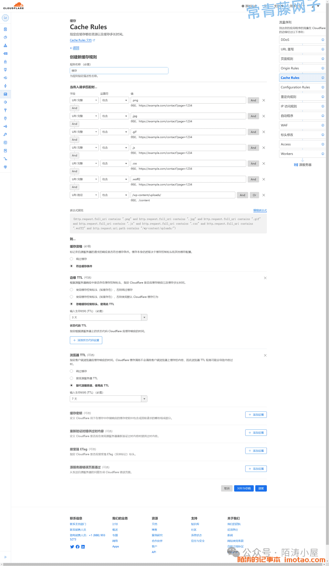Click the Or button on the last row
This screenshot has height=566, width=329.
(255, 195)
